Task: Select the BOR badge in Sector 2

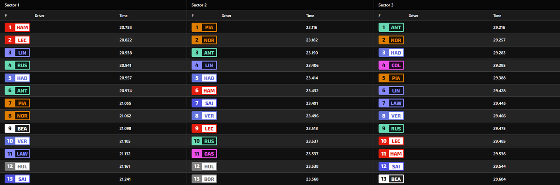Action: [x=204, y=179]
